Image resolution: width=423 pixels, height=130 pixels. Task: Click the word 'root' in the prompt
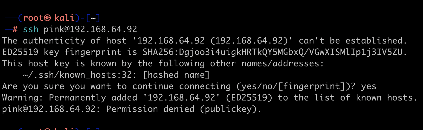tap(33, 18)
